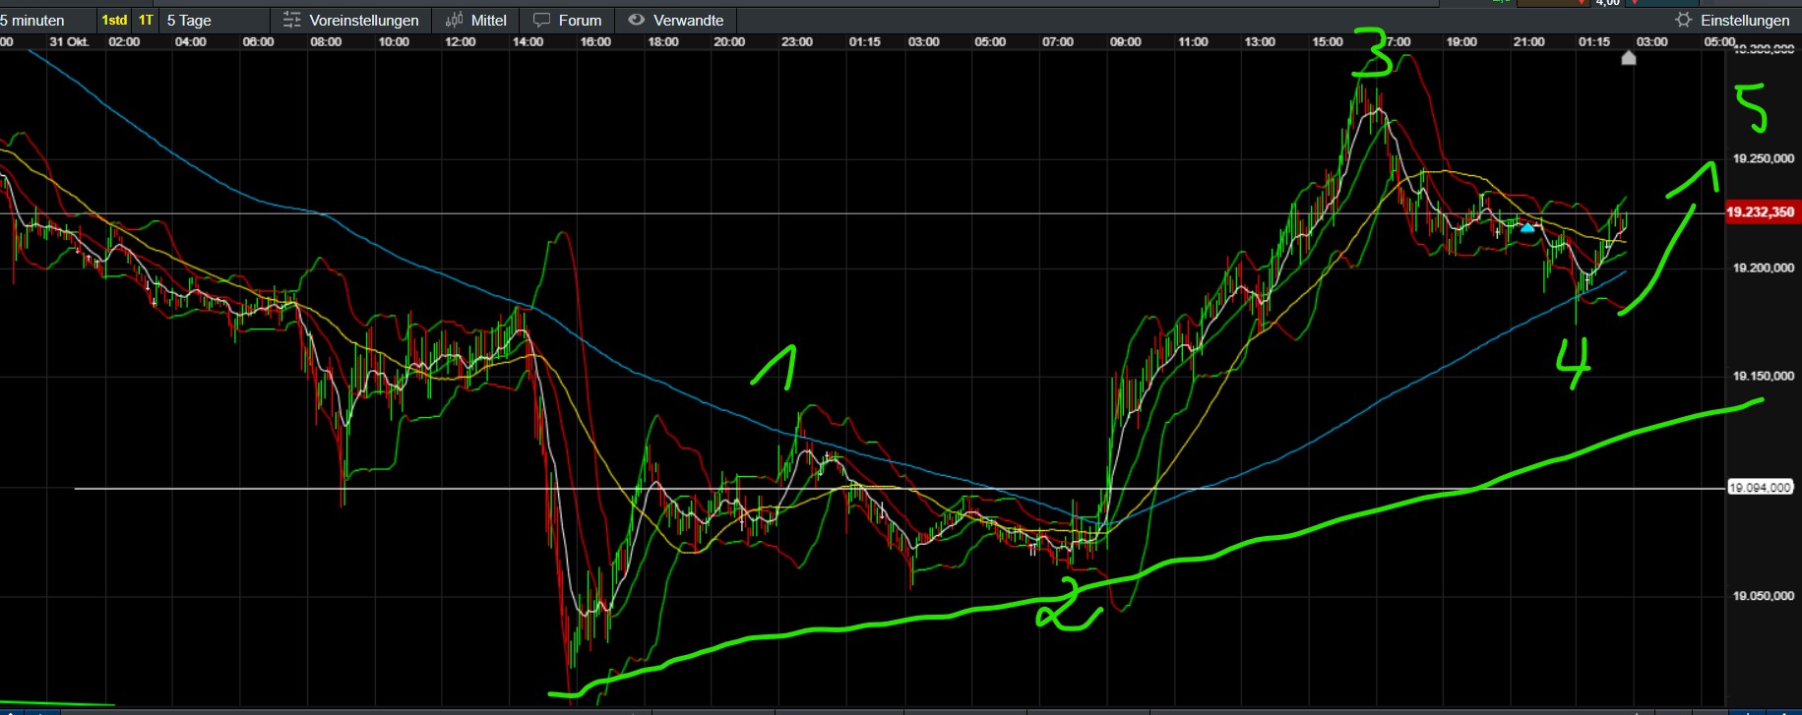Image resolution: width=1802 pixels, height=715 pixels.
Task: Click the '31 Okt.' date label
Action: pos(69,41)
